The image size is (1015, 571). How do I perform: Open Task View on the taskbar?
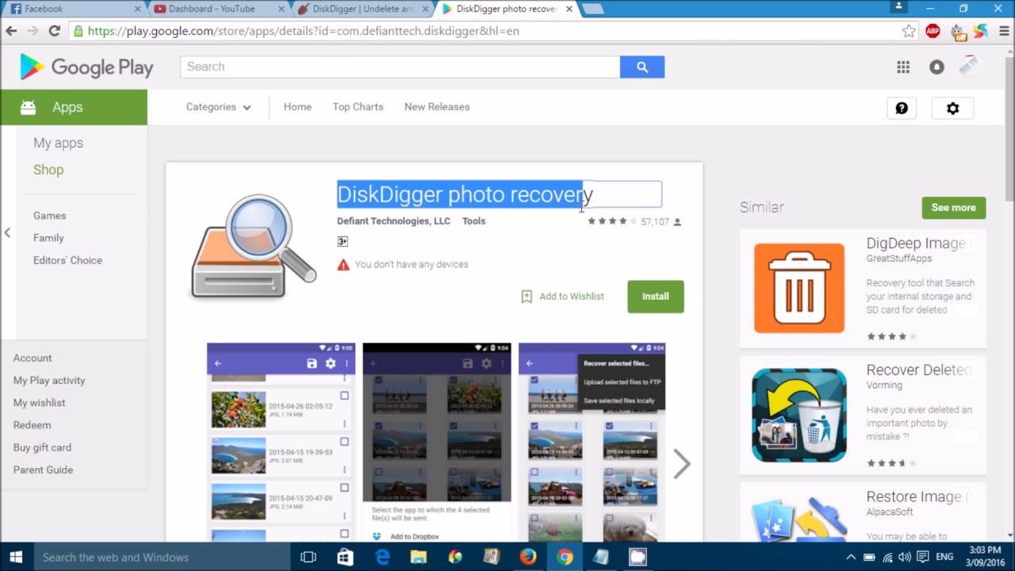click(308, 557)
